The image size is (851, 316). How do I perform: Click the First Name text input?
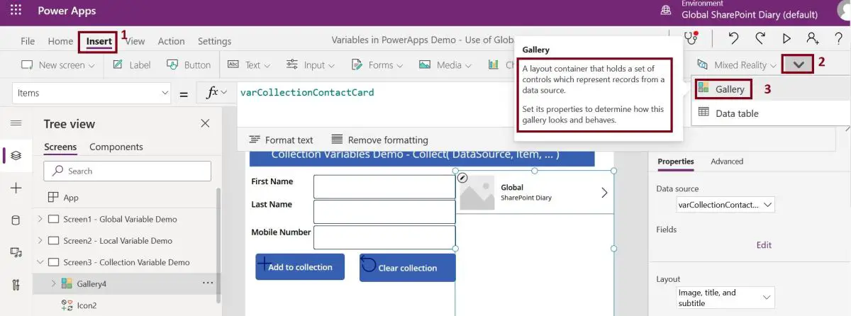[x=384, y=187]
